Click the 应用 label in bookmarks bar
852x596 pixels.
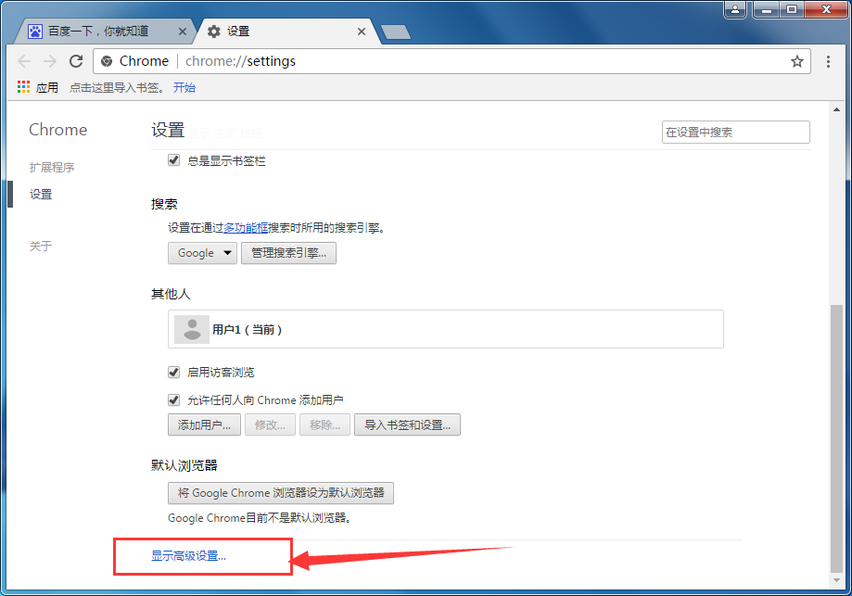click(47, 87)
